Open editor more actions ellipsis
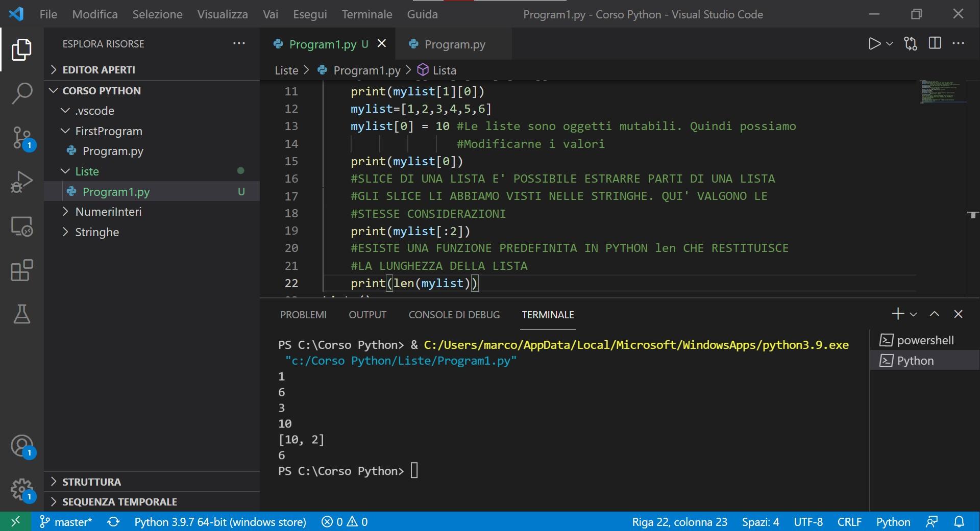The height and width of the screenshot is (531, 980). [x=959, y=43]
